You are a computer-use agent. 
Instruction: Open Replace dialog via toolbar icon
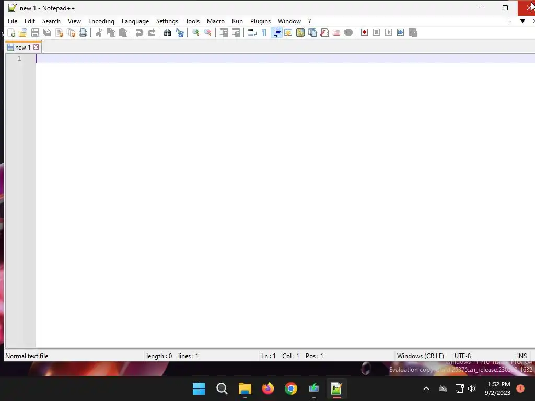[180, 32]
